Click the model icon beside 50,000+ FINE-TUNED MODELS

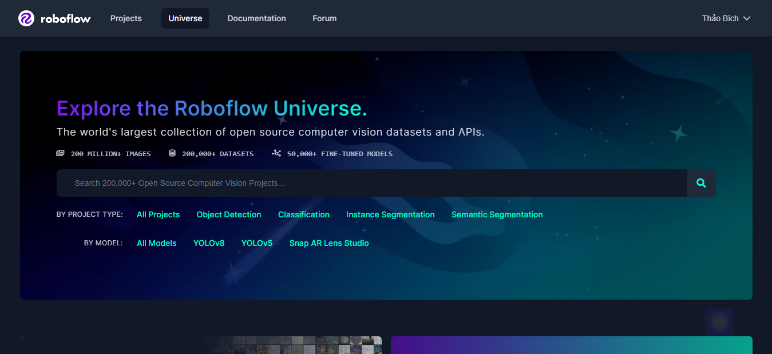(277, 153)
